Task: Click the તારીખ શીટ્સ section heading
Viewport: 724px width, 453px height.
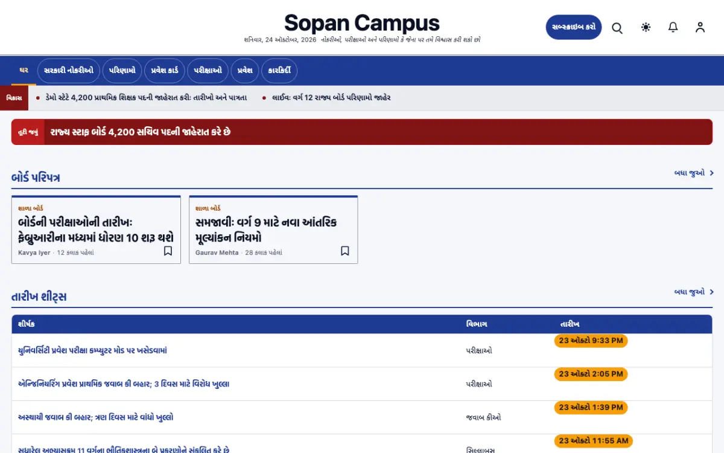Action: point(39,297)
